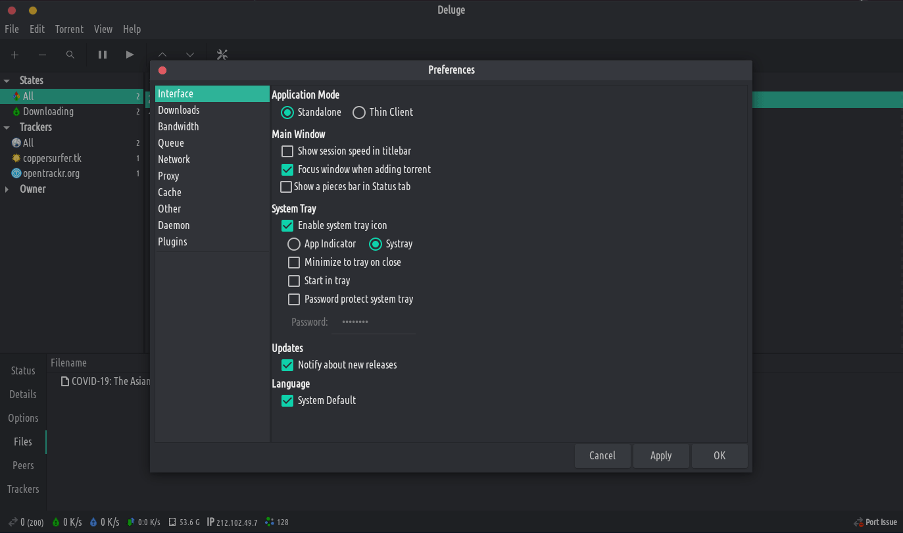This screenshot has height=533, width=903.
Task: Check Password protect system tray
Action: (294, 299)
